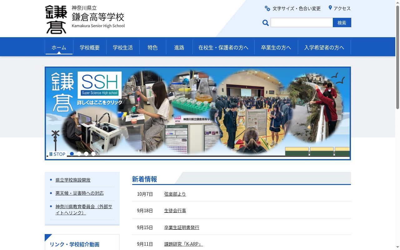Open the 入学希望者の方へ menu item
Screen dimensions: 400x250
pos(324,47)
